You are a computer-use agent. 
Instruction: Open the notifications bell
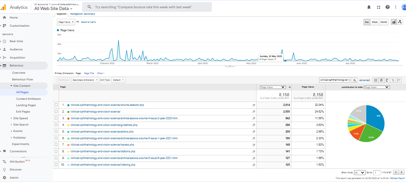(369, 7)
